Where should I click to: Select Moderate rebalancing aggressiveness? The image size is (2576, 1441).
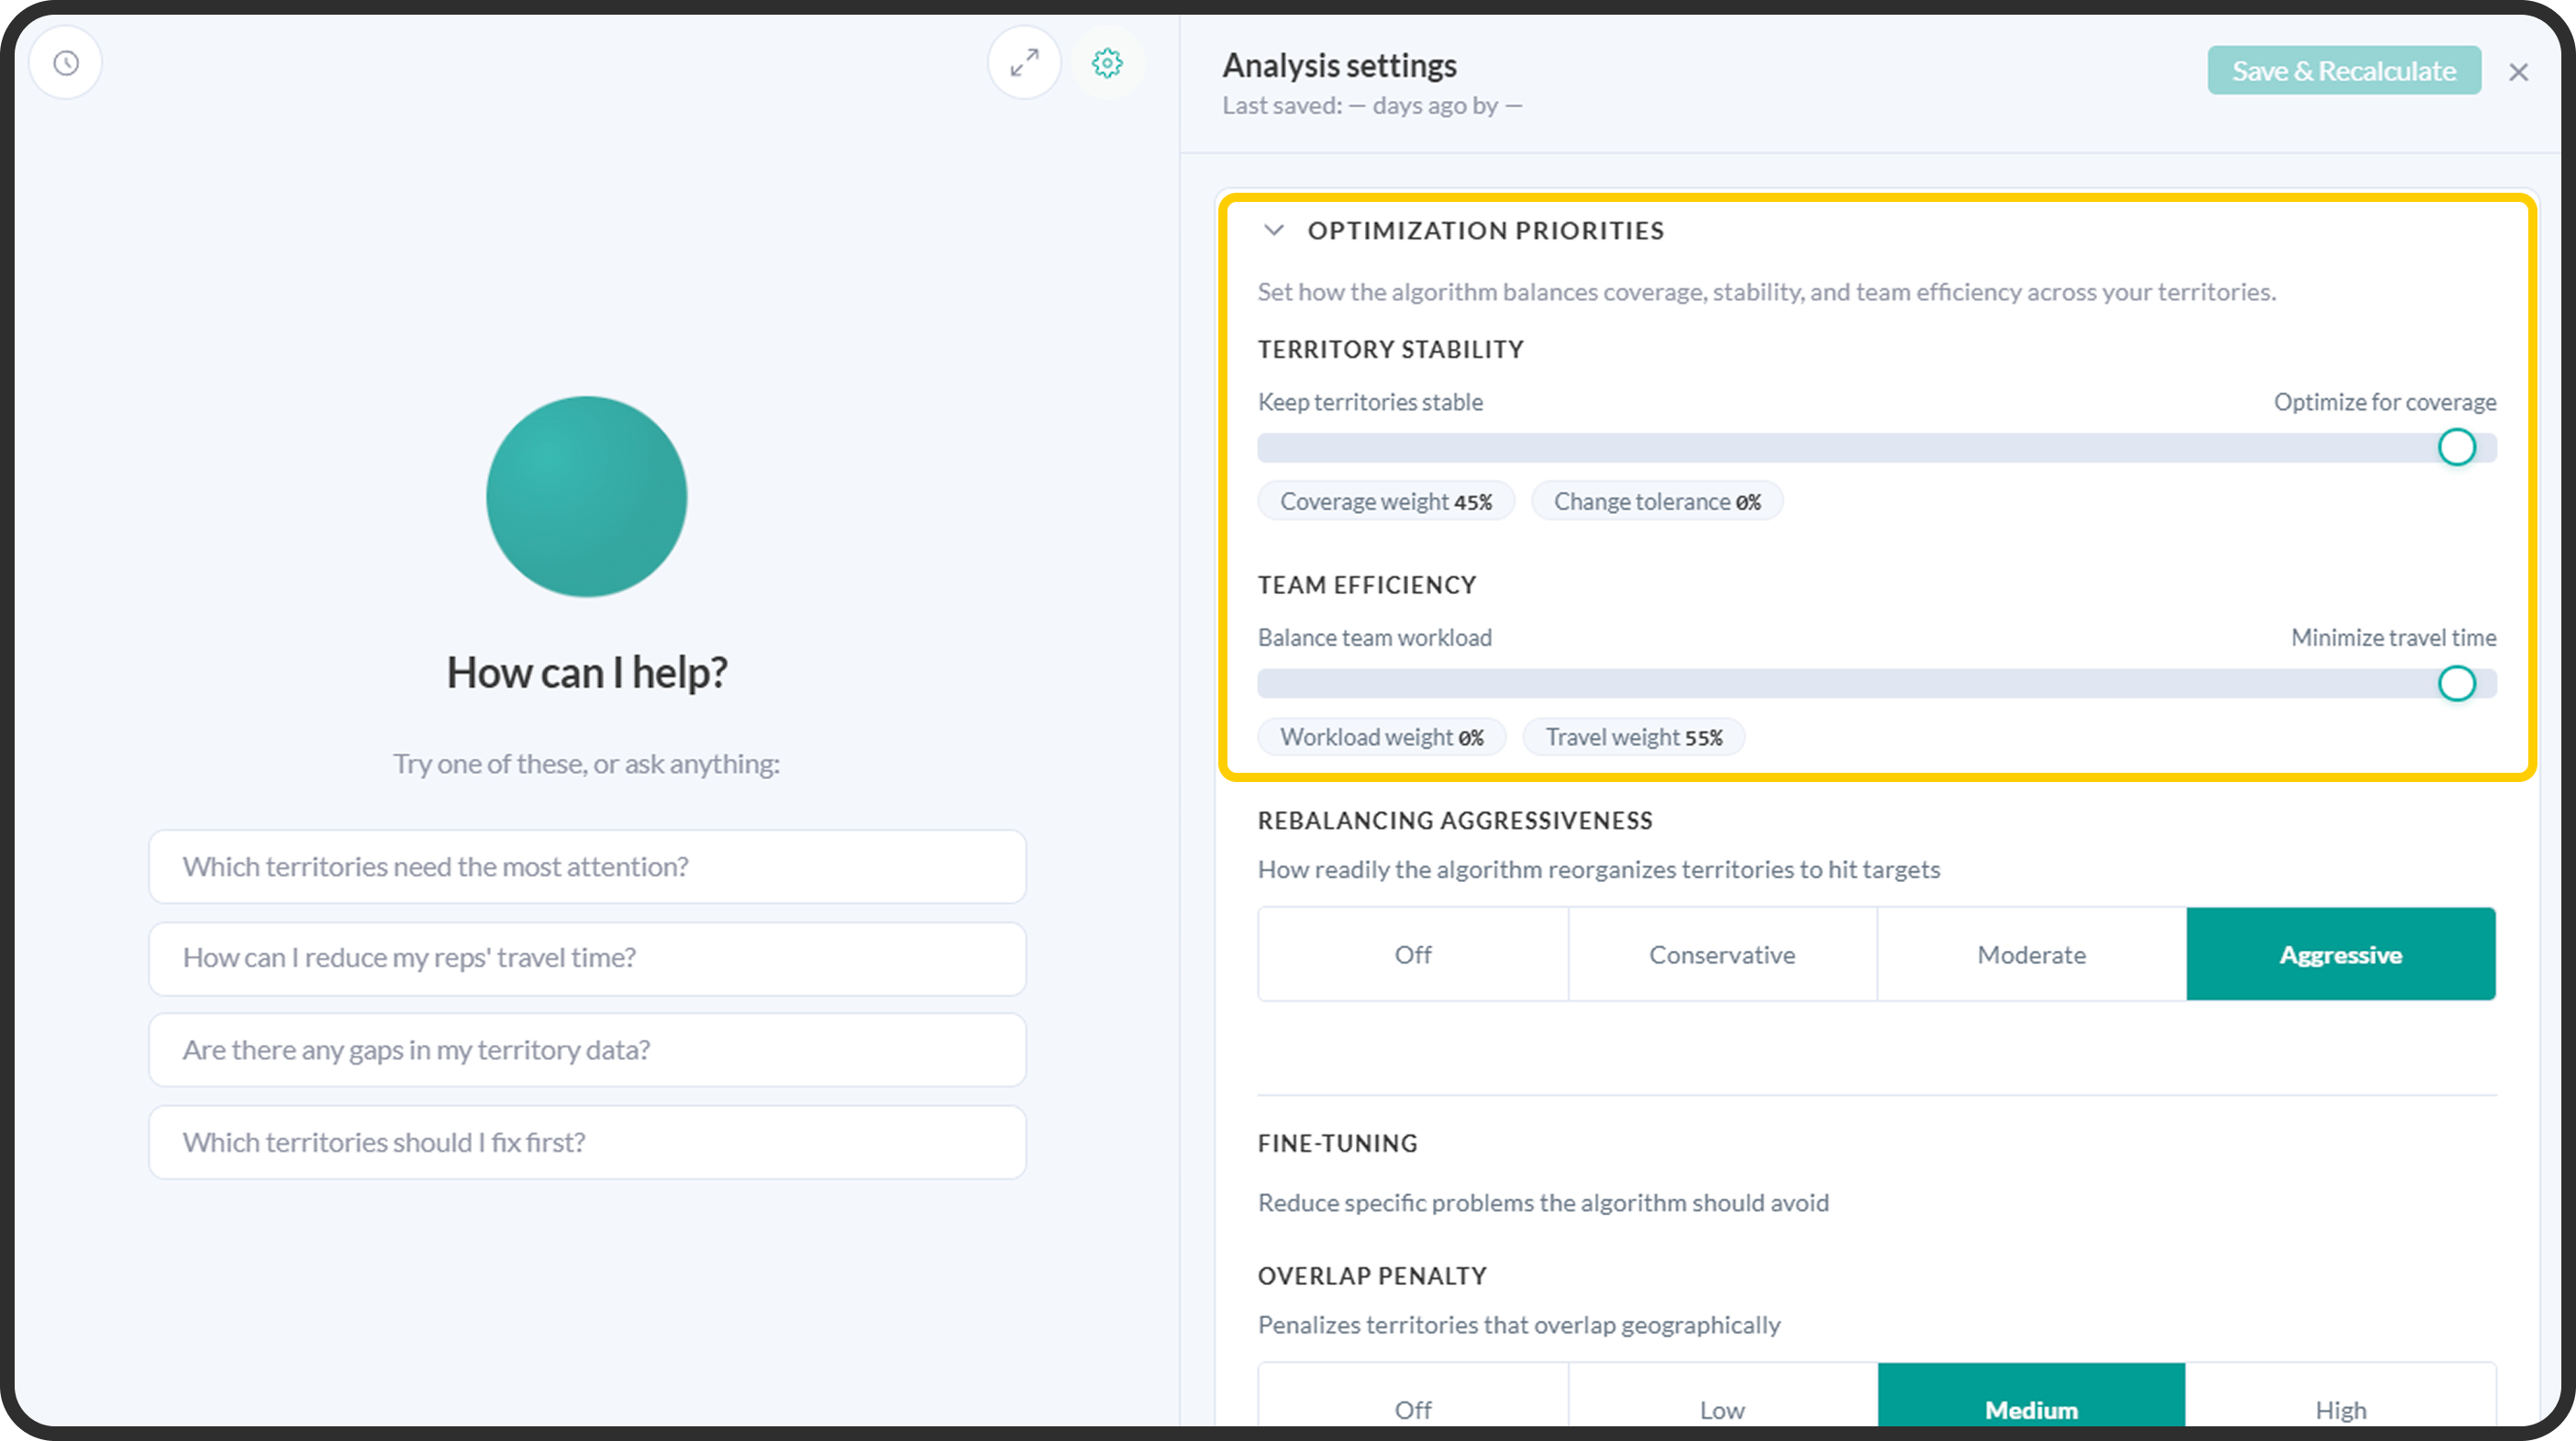coord(2031,954)
